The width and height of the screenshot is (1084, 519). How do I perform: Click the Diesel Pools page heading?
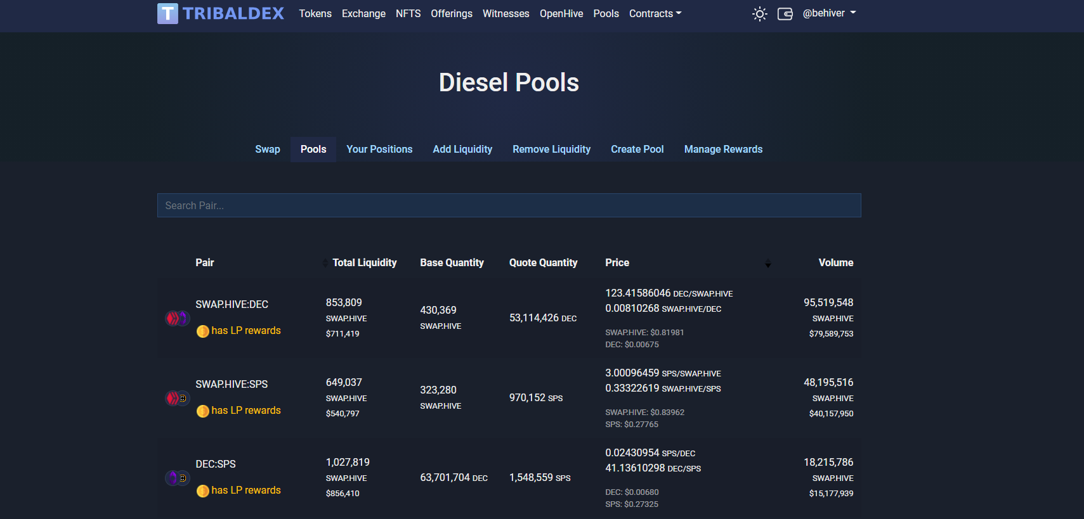[509, 82]
